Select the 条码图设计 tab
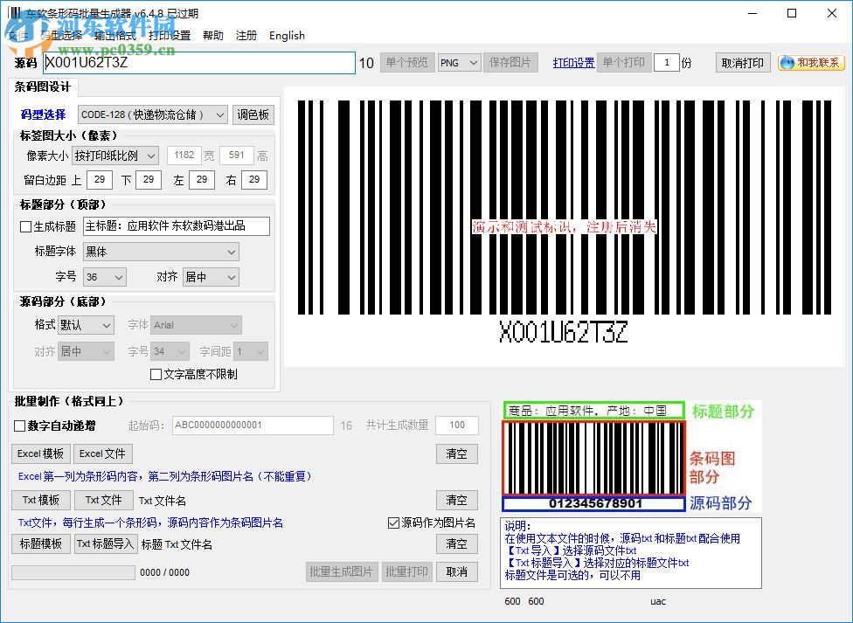853x623 pixels. coord(44,87)
